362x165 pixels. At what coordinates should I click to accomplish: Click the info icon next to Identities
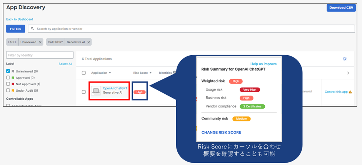174,73
